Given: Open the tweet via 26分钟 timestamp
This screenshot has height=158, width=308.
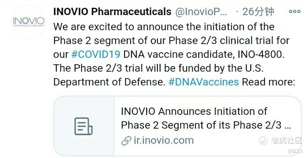Looking at the screenshot, I should pyautogui.click(x=258, y=12).
